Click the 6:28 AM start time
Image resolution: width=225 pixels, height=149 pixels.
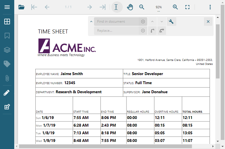pyautogui.click(x=81, y=125)
